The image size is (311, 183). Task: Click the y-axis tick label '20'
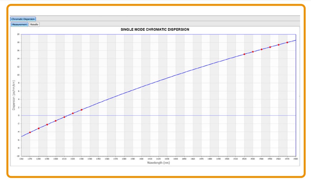pyautogui.click(x=18, y=34)
